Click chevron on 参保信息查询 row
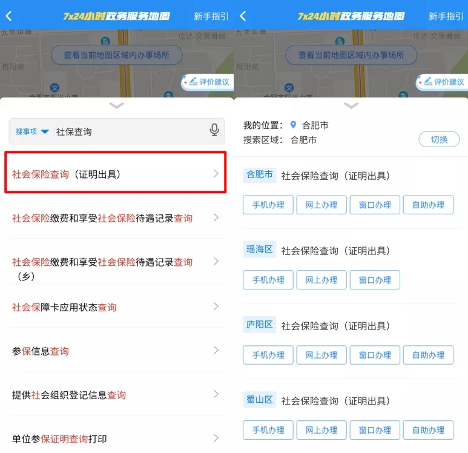The width and height of the screenshot is (468, 453). pyautogui.click(x=216, y=350)
